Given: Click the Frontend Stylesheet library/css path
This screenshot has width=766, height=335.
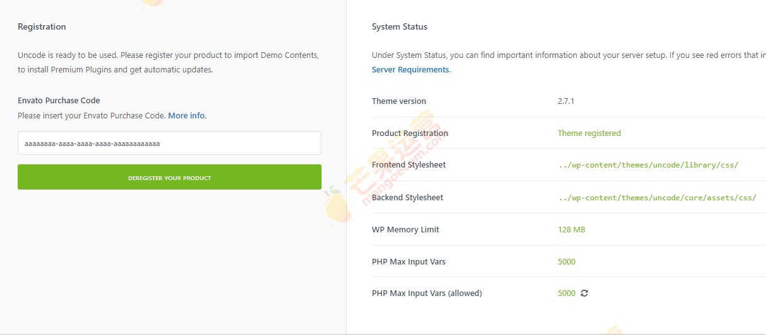Looking at the screenshot, I should [x=647, y=165].
